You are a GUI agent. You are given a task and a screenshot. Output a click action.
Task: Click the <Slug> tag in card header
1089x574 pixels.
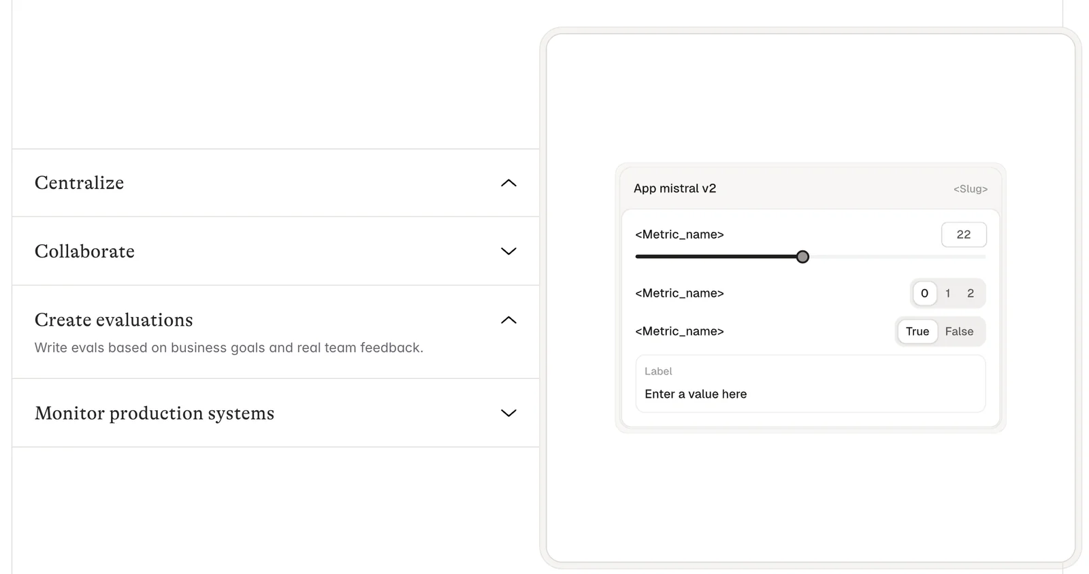[x=970, y=189]
